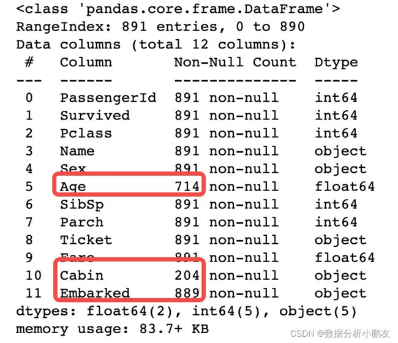Click the RangeIndex 891 entries line

(x=160, y=27)
